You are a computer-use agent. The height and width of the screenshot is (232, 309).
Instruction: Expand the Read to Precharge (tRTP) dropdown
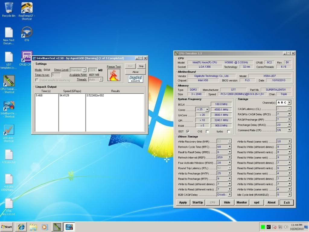pyautogui.click(x=230, y=179)
